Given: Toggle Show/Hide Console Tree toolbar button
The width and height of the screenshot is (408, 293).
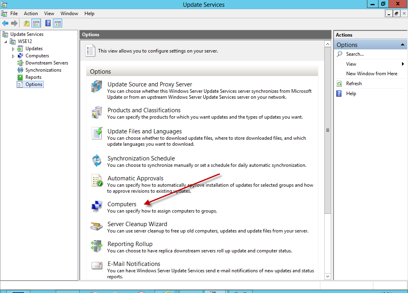Looking at the screenshot, I should pos(36,23).
